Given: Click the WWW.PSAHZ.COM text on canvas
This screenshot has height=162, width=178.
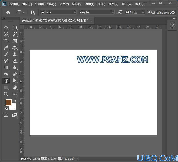Looking at the screenshot, I should coord(113,60).
